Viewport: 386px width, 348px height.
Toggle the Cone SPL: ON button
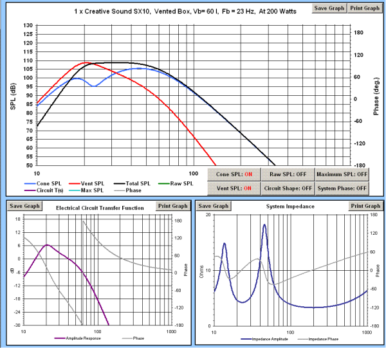[234, 174]
